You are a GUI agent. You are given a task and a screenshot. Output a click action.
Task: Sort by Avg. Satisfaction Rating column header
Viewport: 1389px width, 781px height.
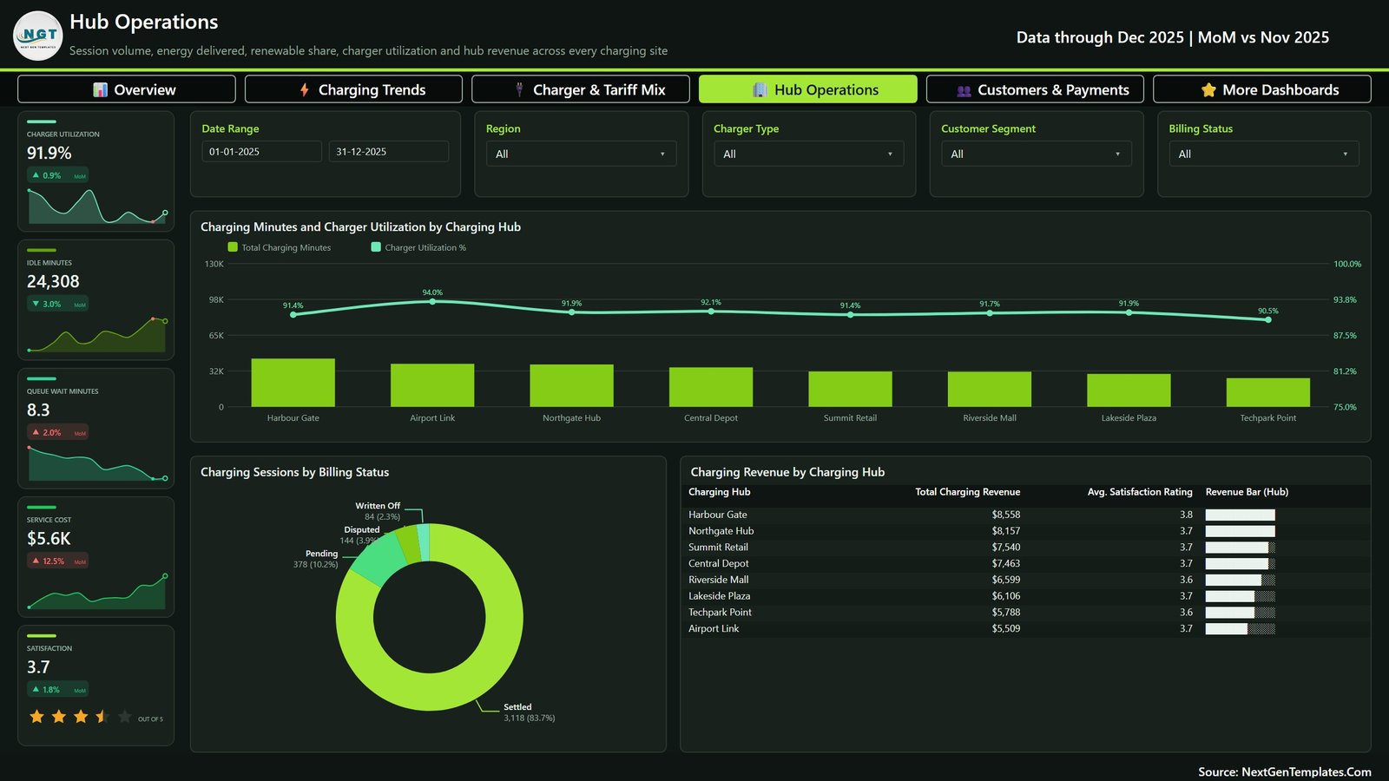(x=1140, y=492)
